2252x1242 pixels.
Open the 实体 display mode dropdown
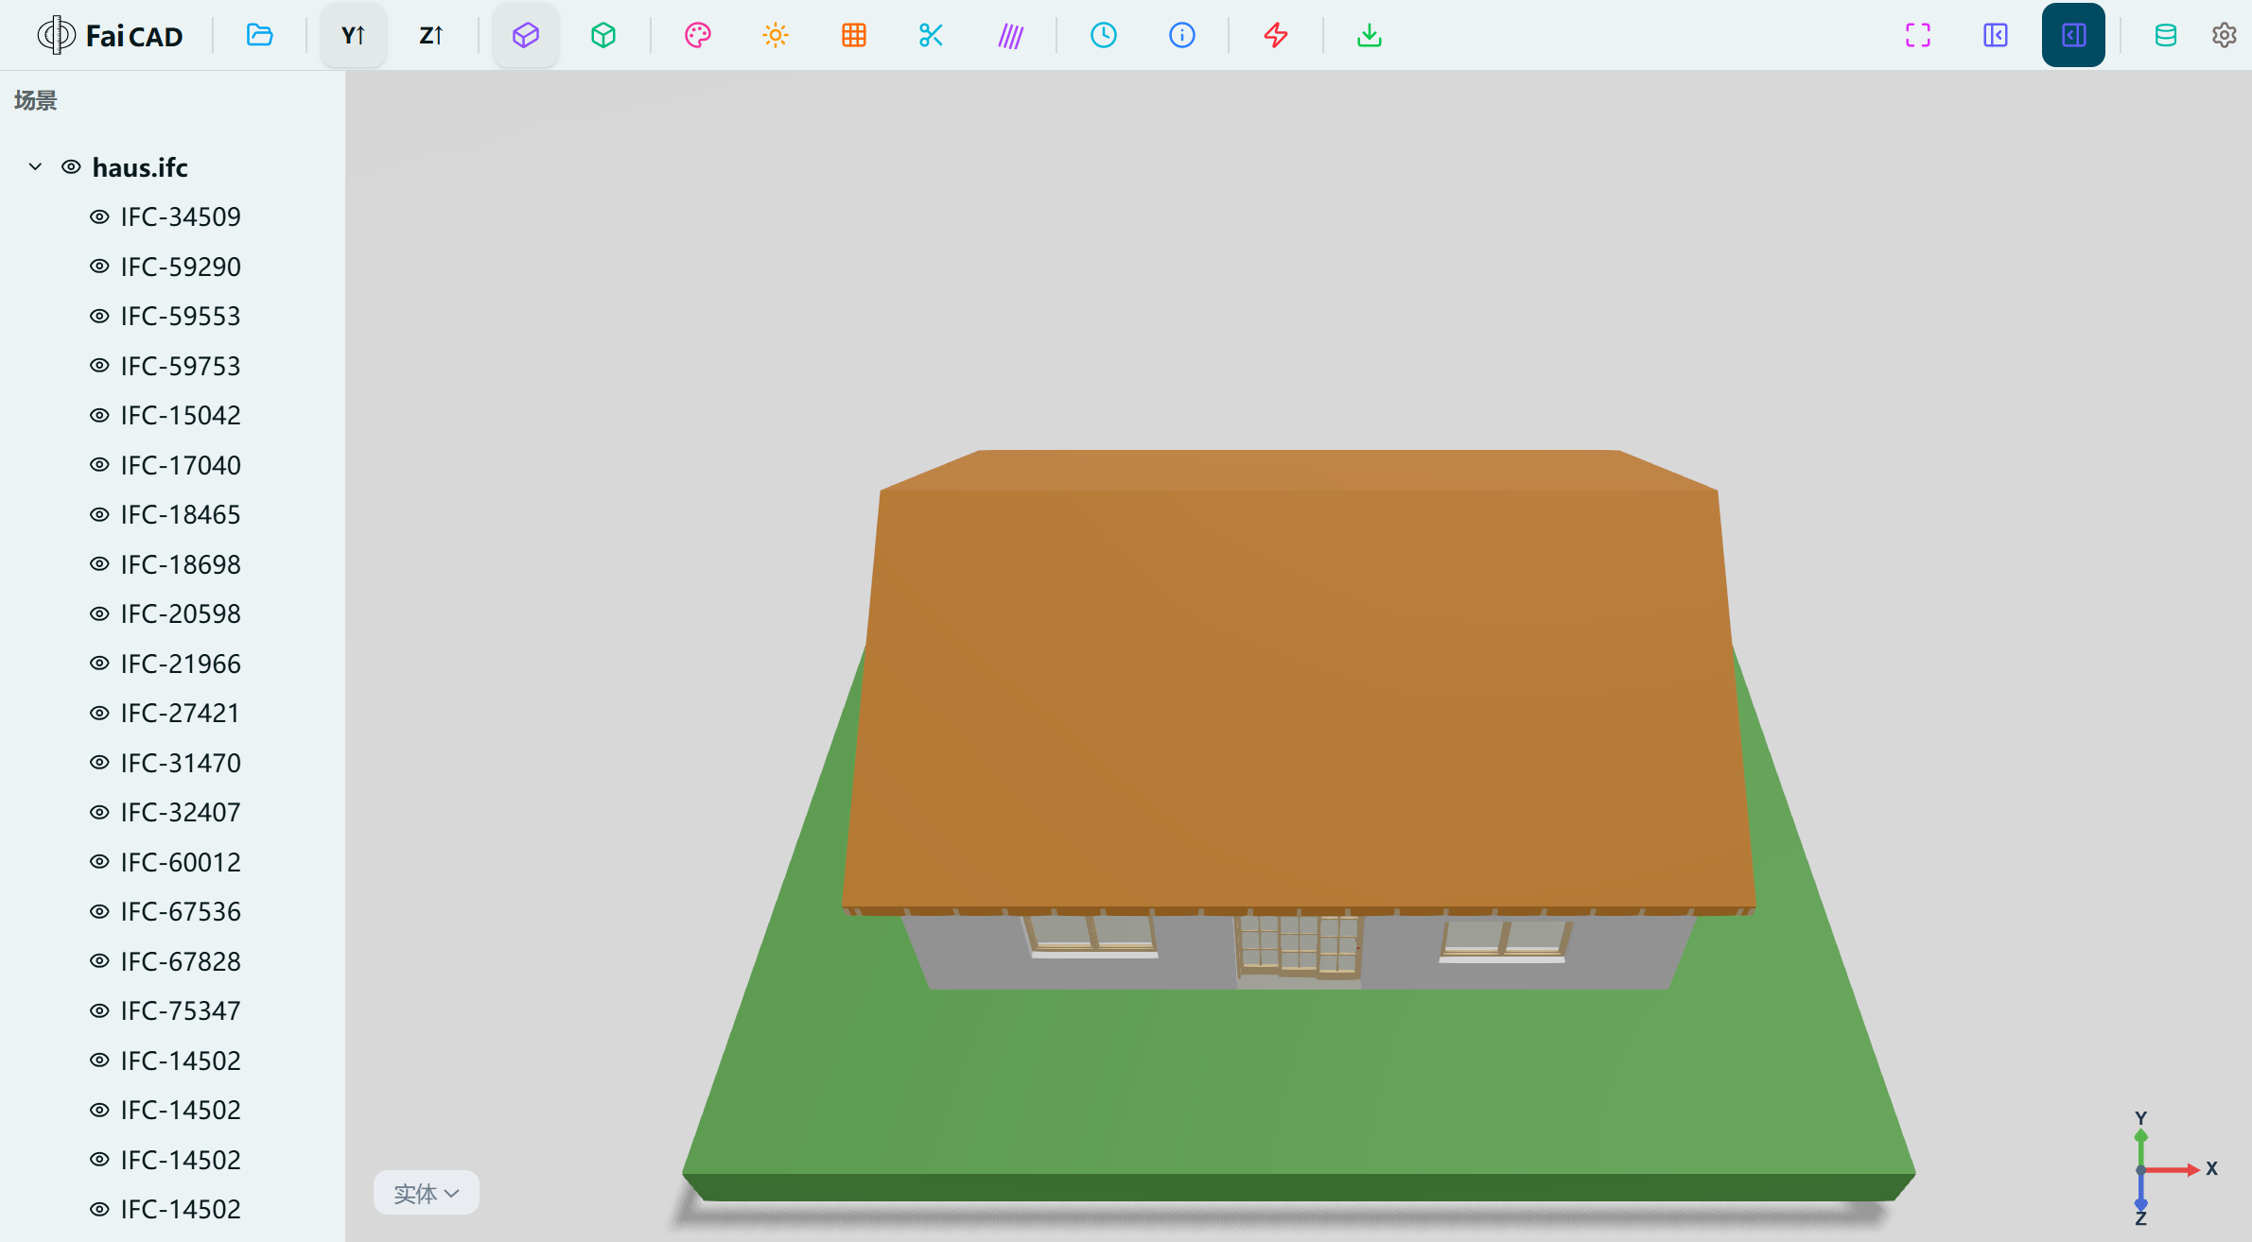coord(427,1193)
